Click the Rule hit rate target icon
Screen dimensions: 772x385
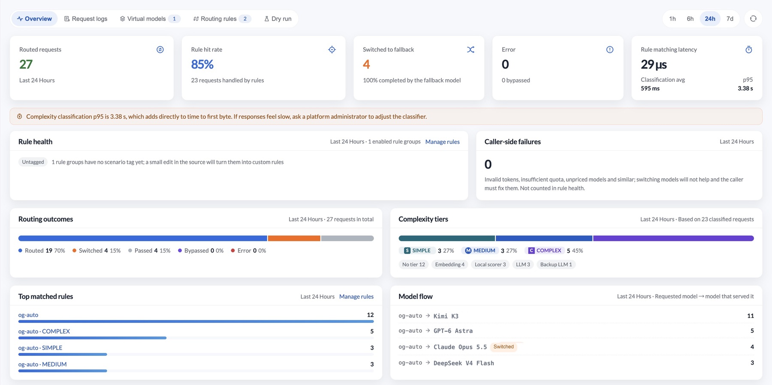point(332,50)
